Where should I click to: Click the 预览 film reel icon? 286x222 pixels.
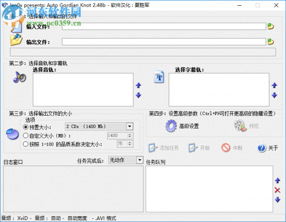pos(240,126)
